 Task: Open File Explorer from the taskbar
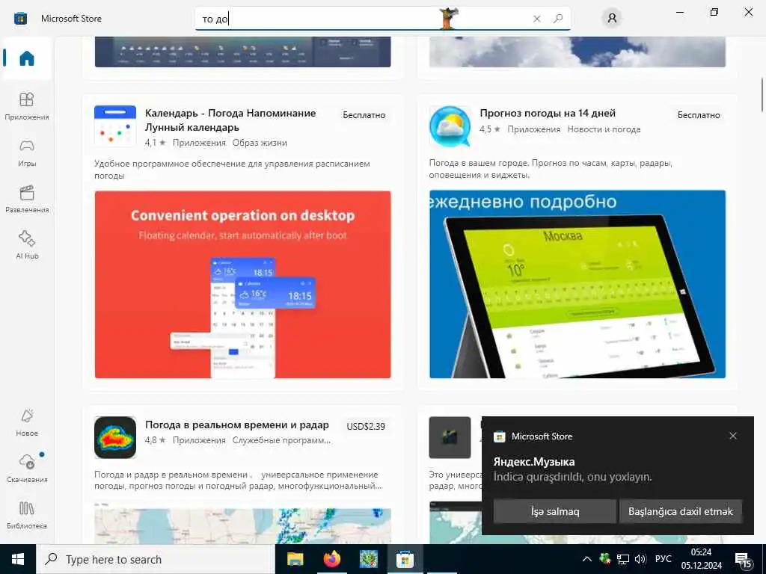[295, 559]
